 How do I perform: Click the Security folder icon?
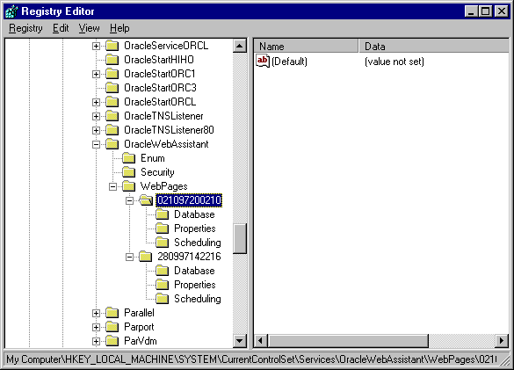(x=129, y=172)
